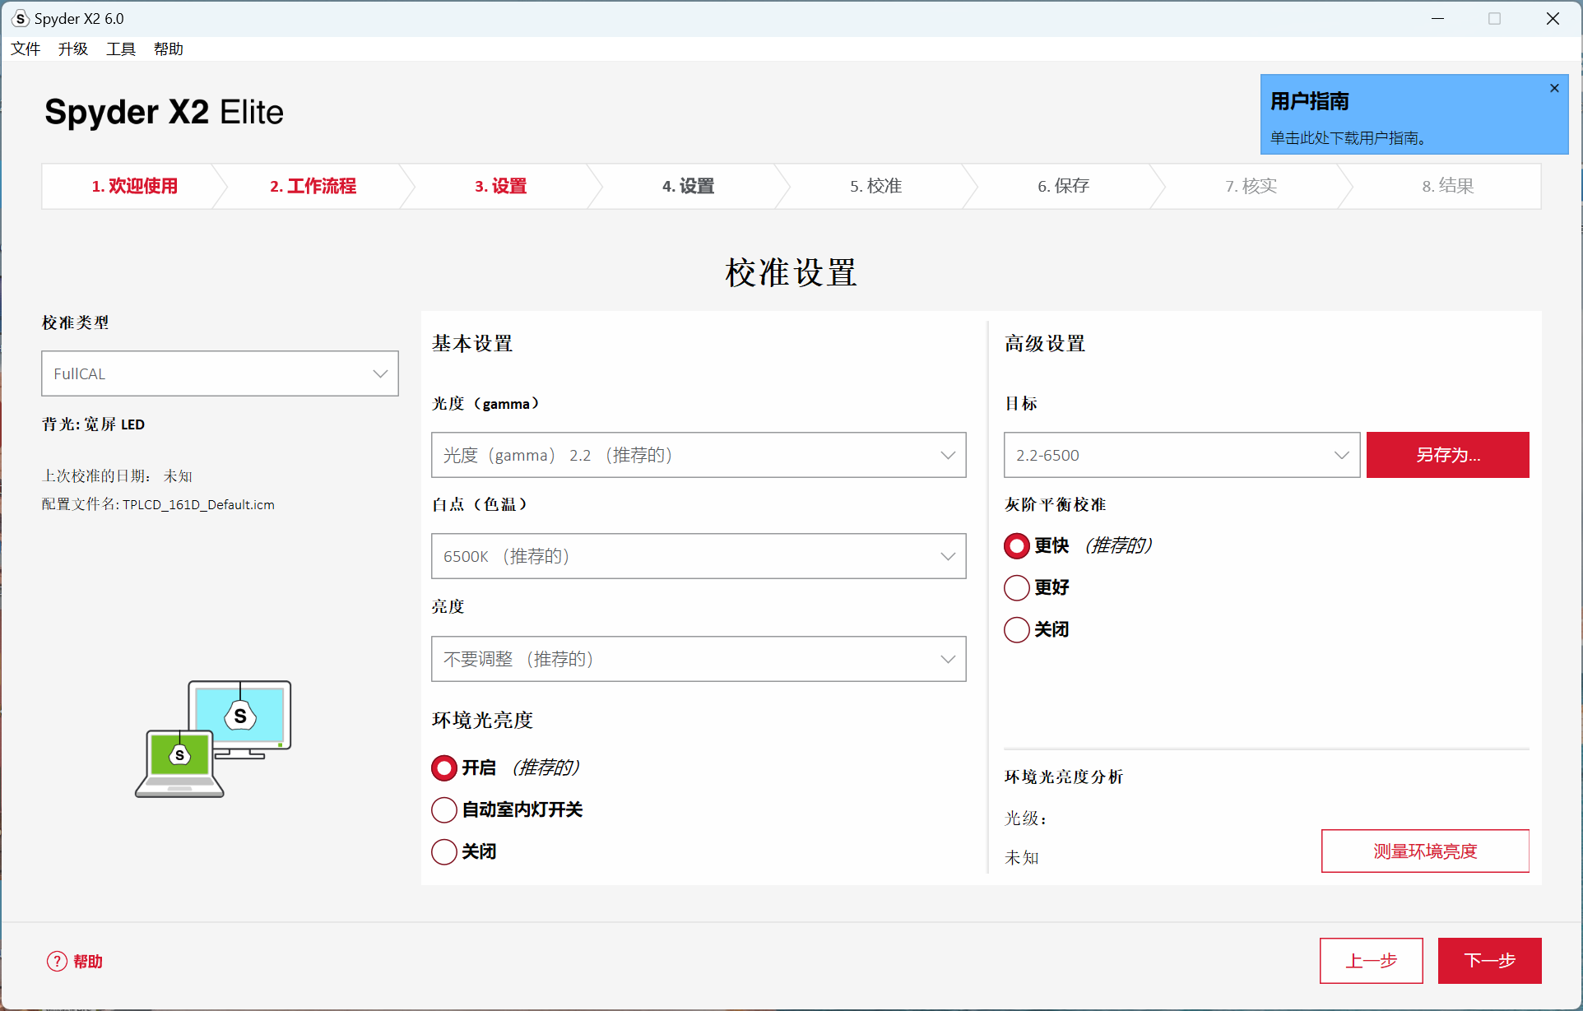Select automatic room light switch option
The height and width of the screenshot is (1011, 1583).
coord(444,809)
